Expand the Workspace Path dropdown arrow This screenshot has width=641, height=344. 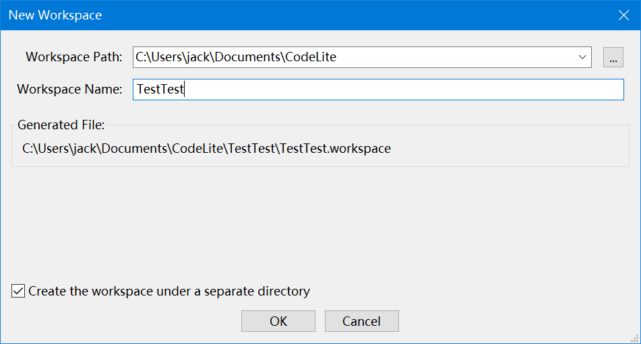582,58
